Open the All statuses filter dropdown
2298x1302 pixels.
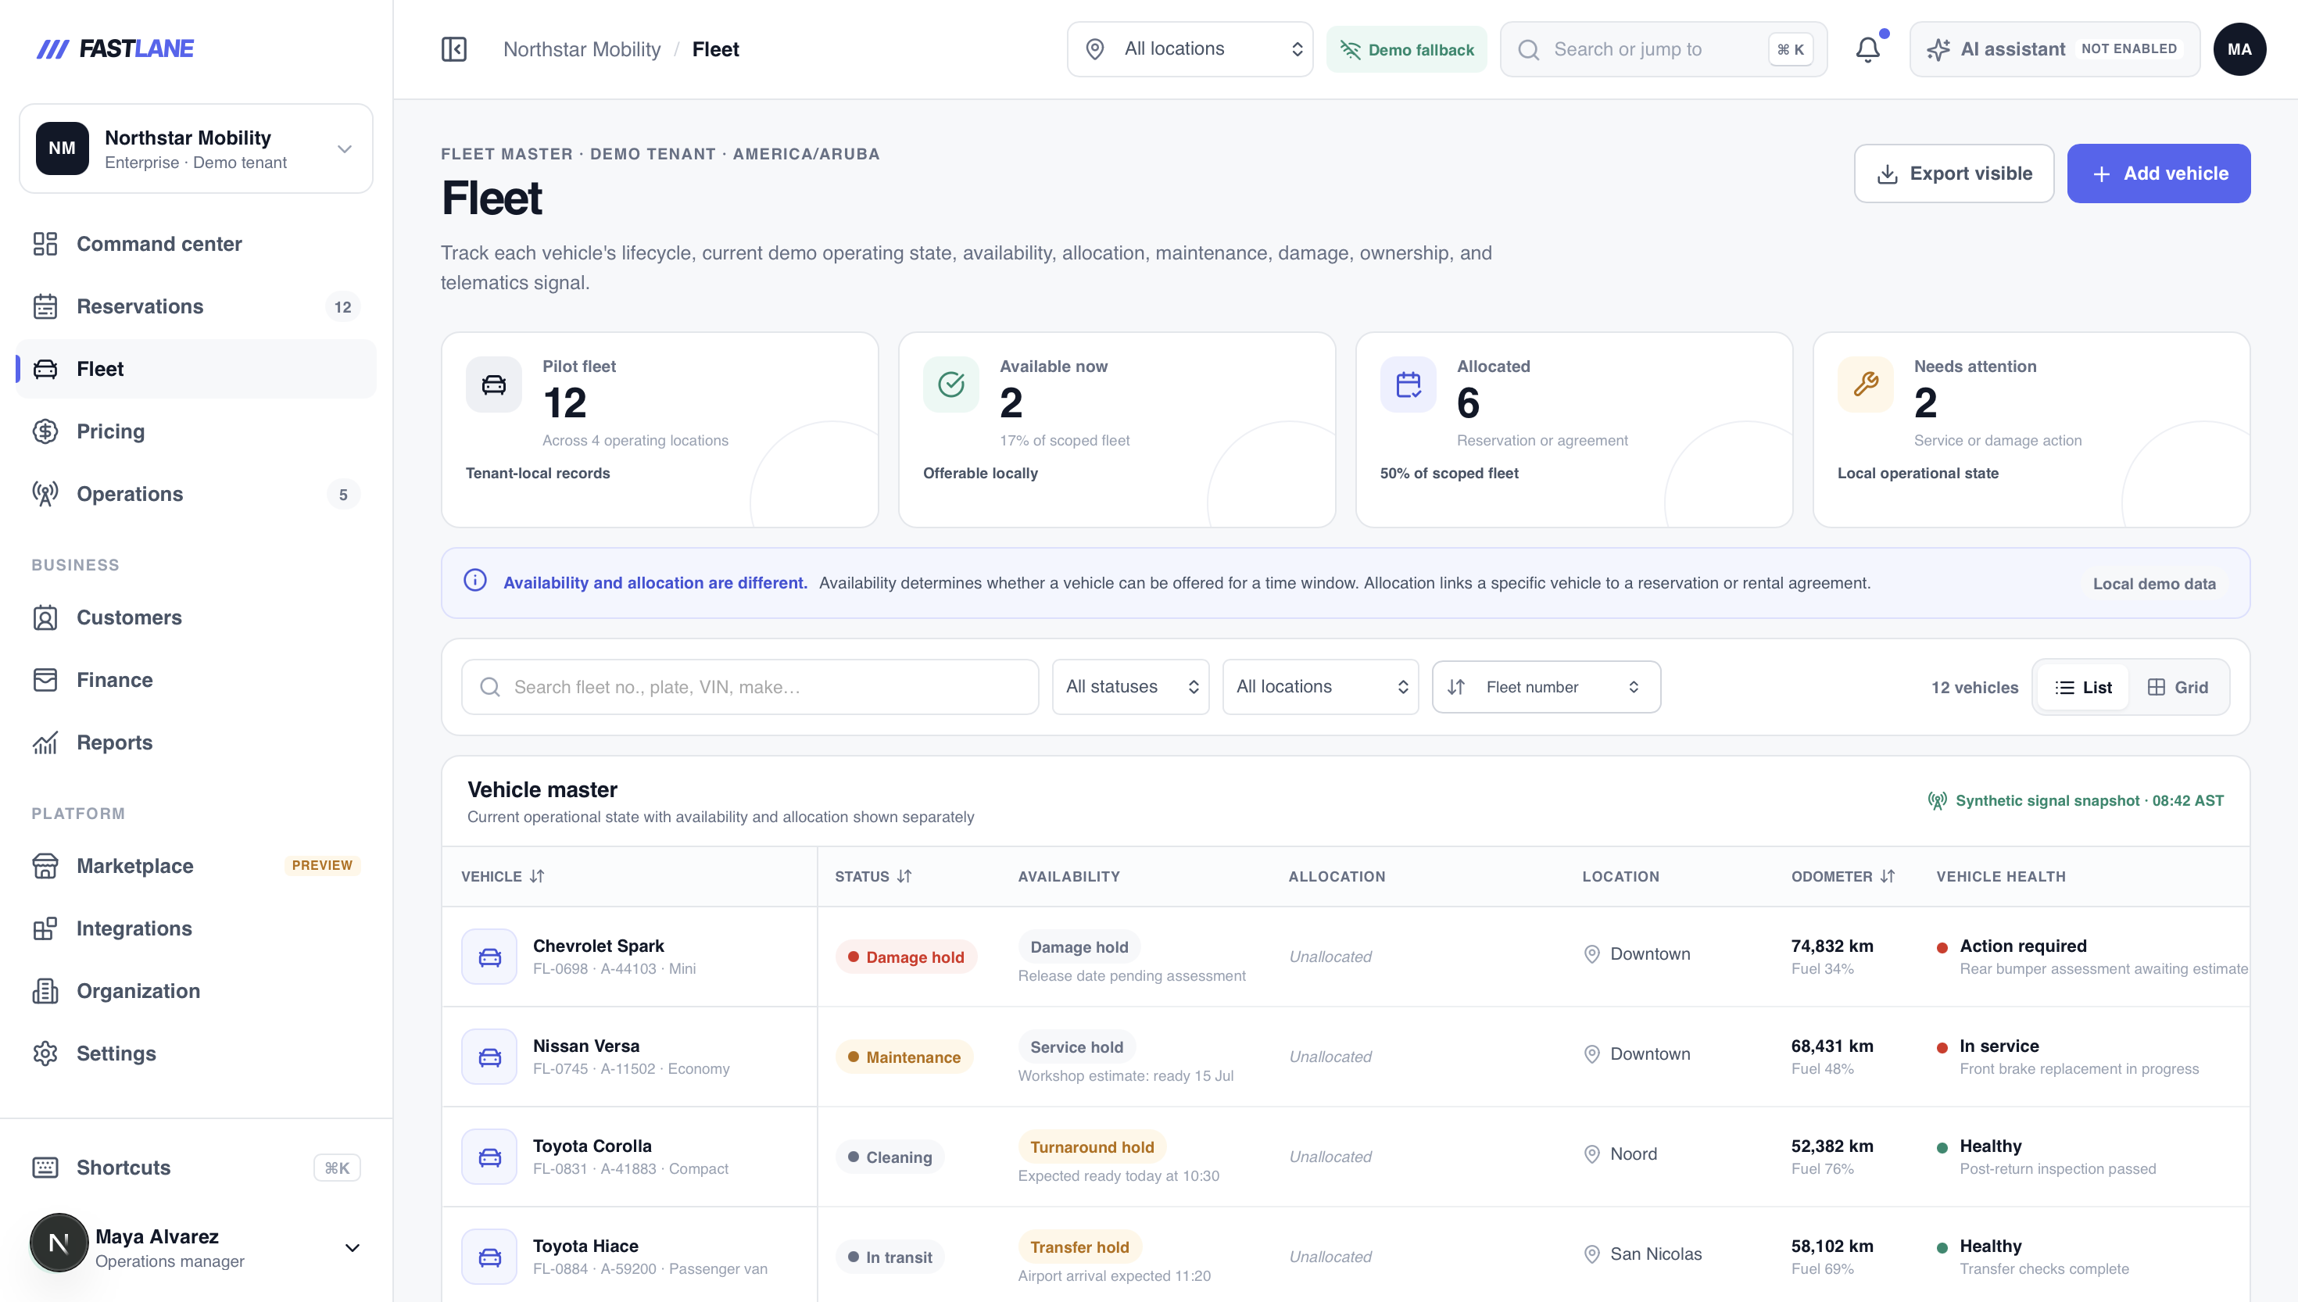[x=1131, y=687]
